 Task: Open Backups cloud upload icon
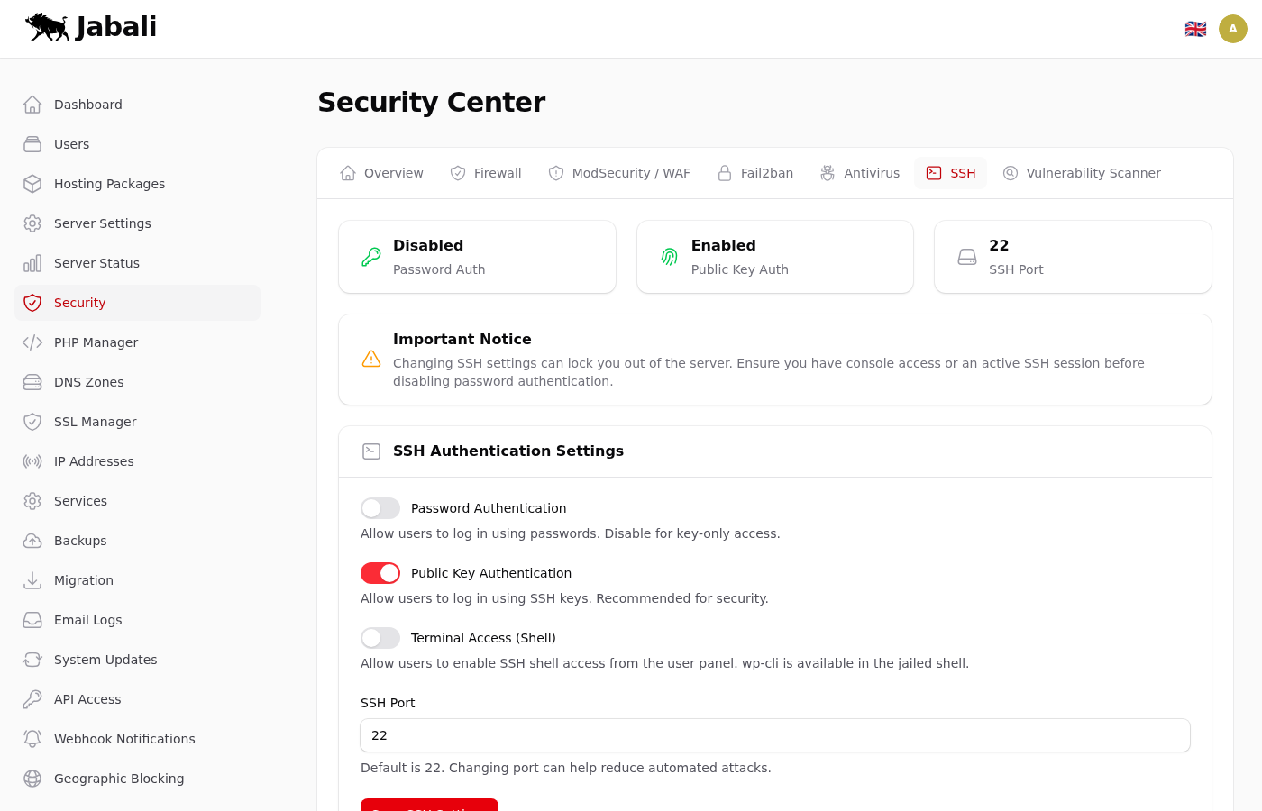click(32, 541)
